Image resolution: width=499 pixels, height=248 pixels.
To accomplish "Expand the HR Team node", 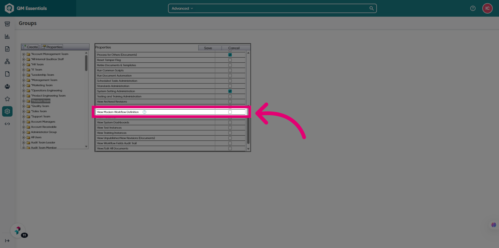I will [24, 65].
